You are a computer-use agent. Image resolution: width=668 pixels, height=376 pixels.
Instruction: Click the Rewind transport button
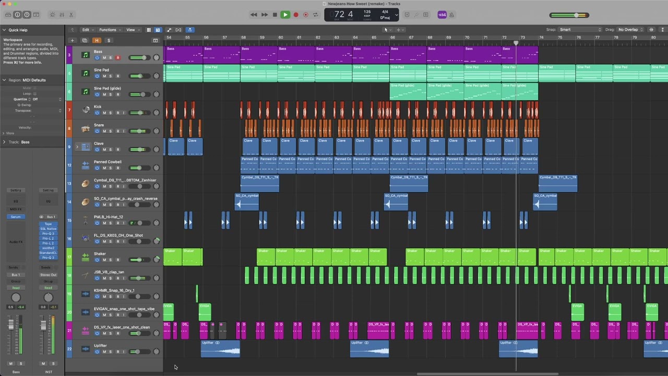click(254, 15)
